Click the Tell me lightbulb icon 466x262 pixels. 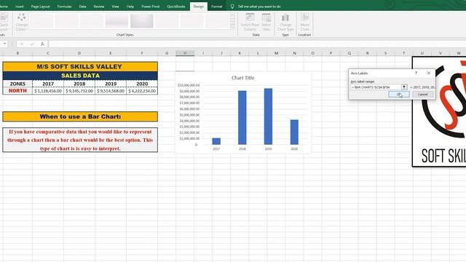[x=232, y=7]
